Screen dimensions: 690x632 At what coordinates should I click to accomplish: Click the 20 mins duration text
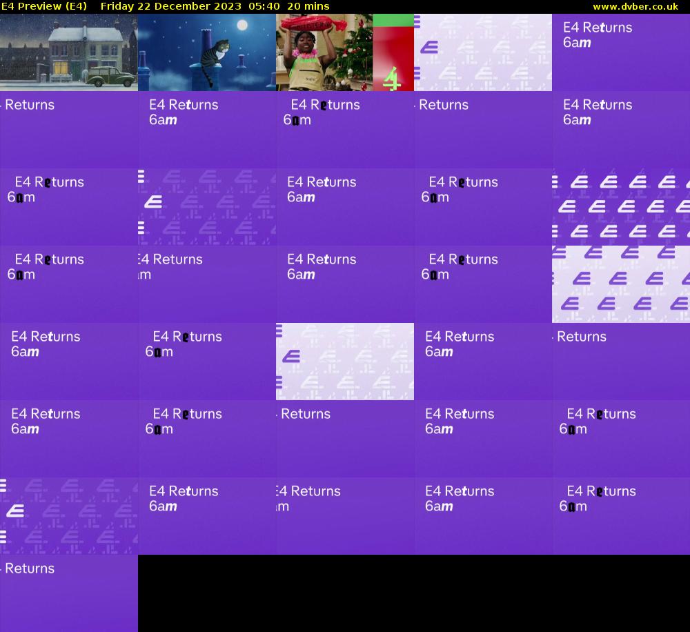point(308,6)
